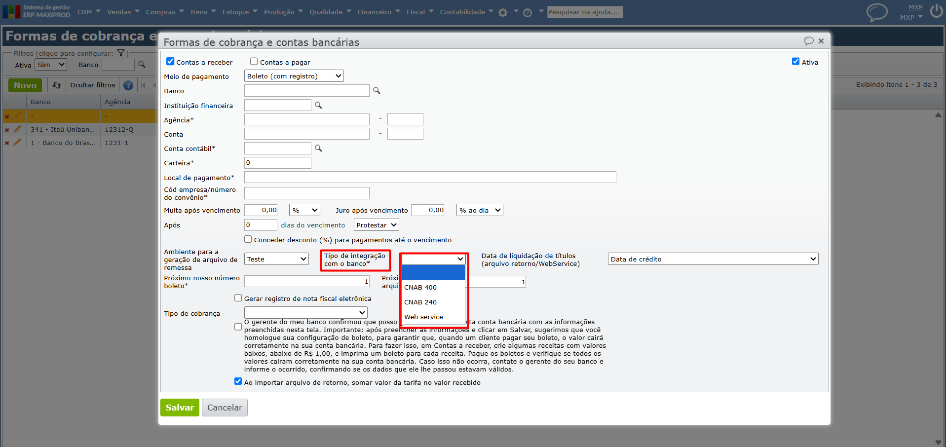Open the settings gear in the menu bar
The width and height of the screenshot is (946, 447).
tap(503, 13)
